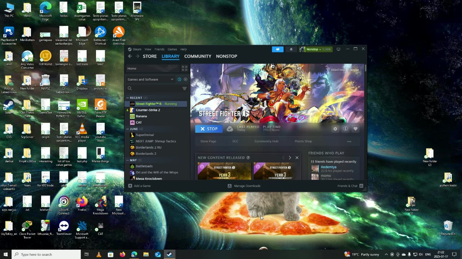Click the New Content Released help icon
Viewport: 462px width, 259px height.
tap(248, 158)
